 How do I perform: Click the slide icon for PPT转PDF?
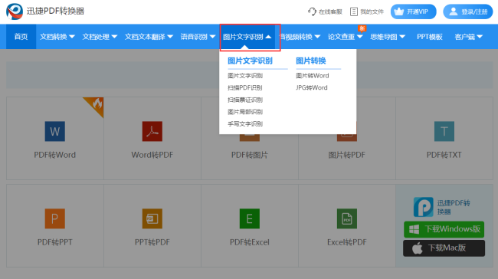[x=152, y=218]
